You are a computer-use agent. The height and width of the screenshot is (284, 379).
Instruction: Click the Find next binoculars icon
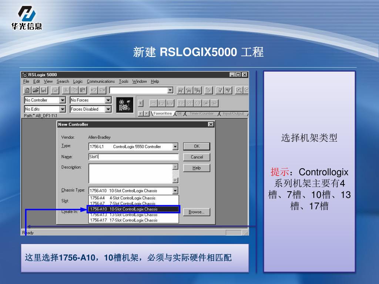coord(189,90)
